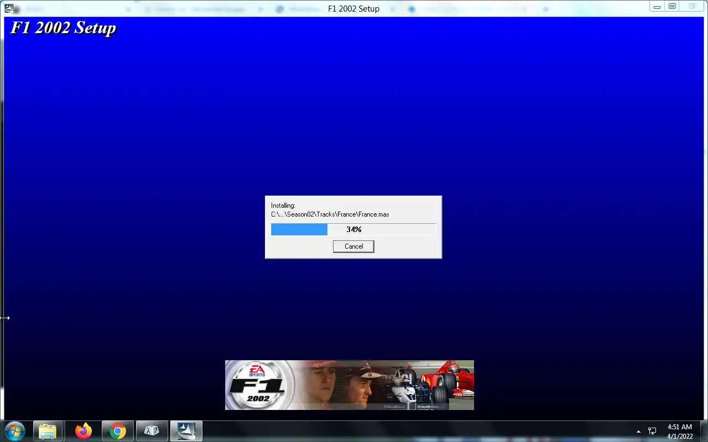Screen dimensions: 708x442
Task: Click the 'F1 2002 Setup' window title bar text
Action: [353, 9]
